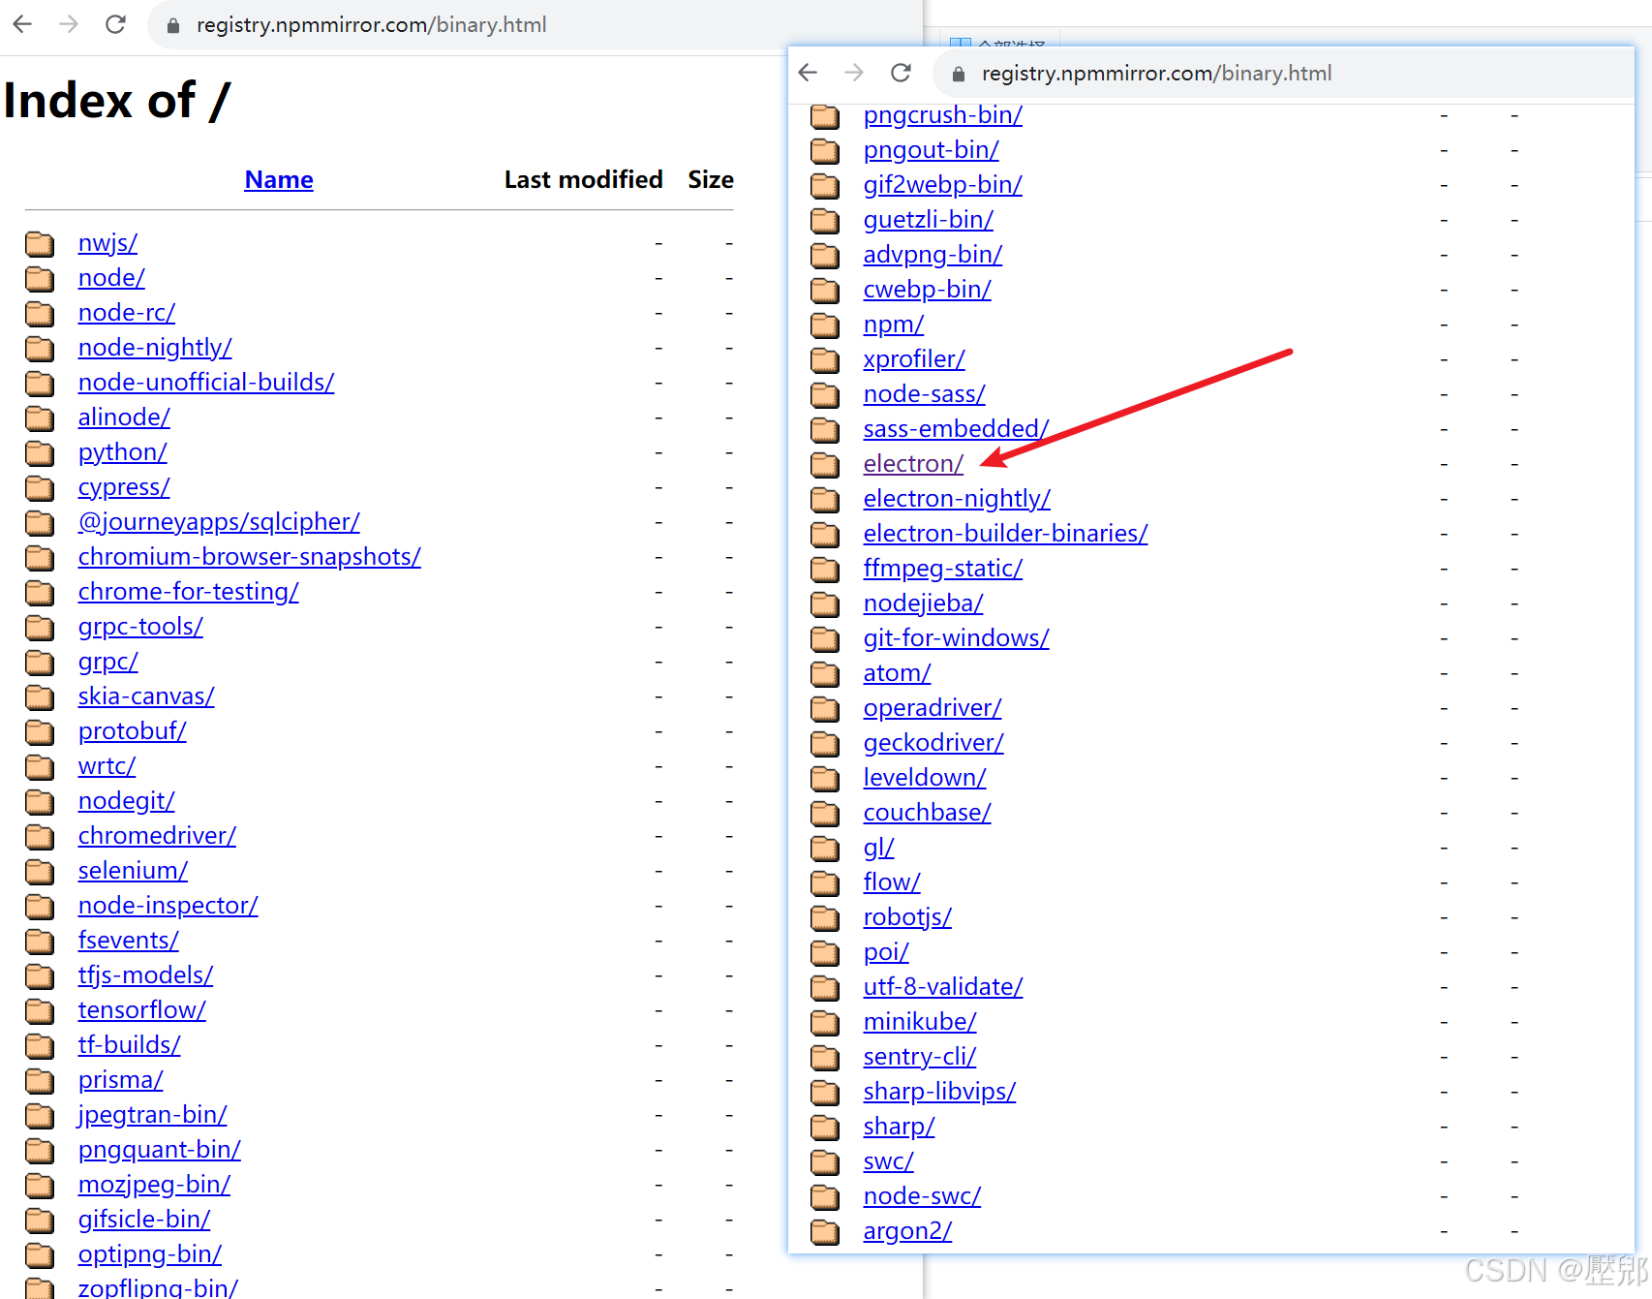This screenshot has width=1652, height=1299.
Task: Click the folder icon next to nwjs/
Action: [40, 243]
